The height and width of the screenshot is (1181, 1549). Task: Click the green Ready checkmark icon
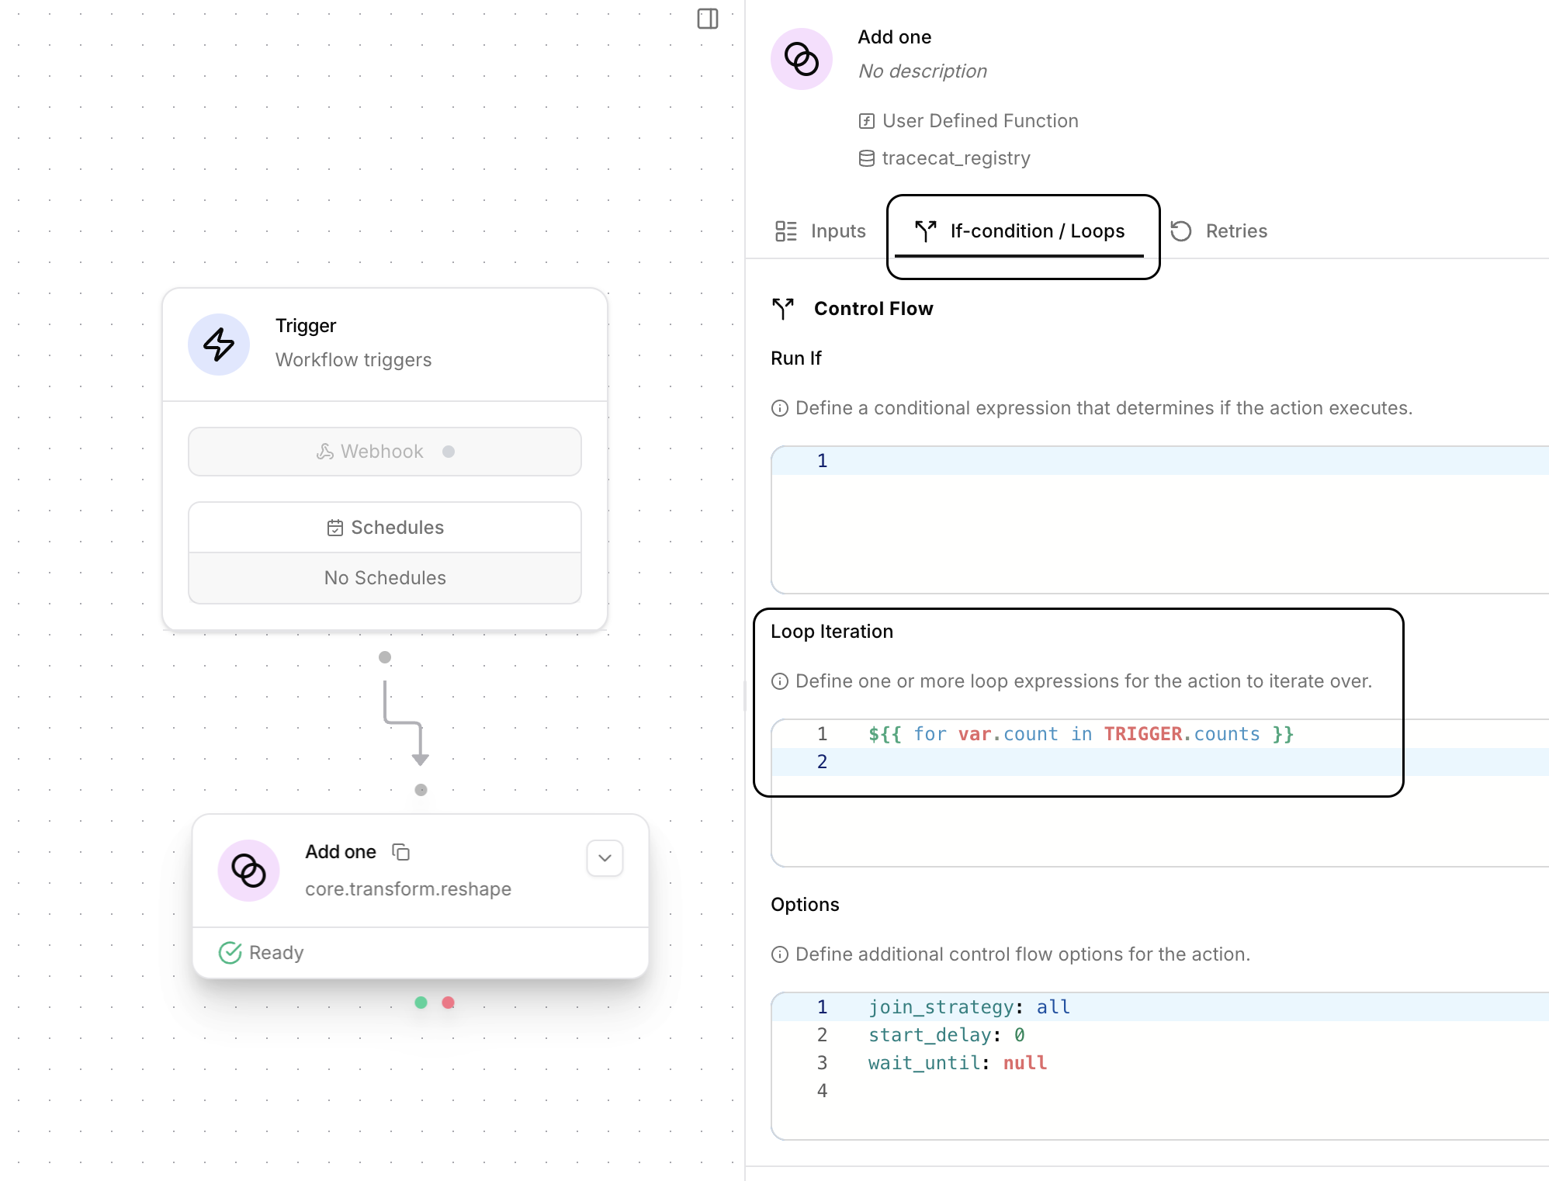[x=230, y=953]
